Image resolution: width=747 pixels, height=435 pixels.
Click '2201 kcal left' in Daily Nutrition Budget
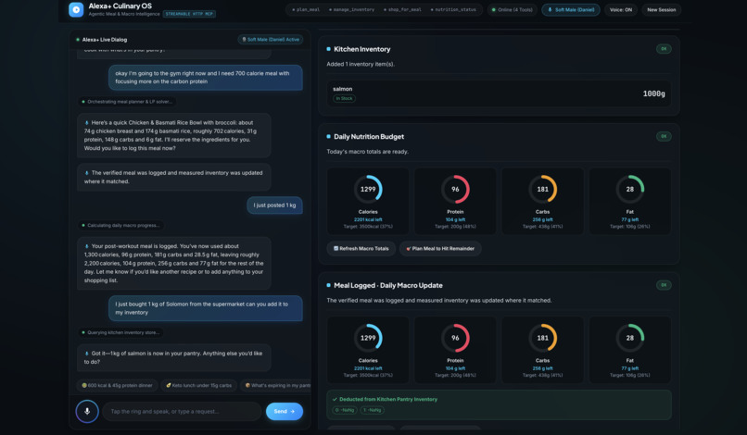click(x=368, y=219)
